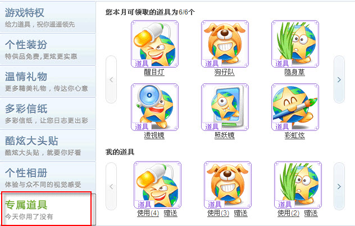Screen dimensions: 355x226
Task: Click the 狗仔队 dog icon in 我的道具
Action: point(227,185)
